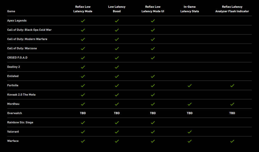Click Overwatch TBD under In-Game Latency Stats

[190, 113]
